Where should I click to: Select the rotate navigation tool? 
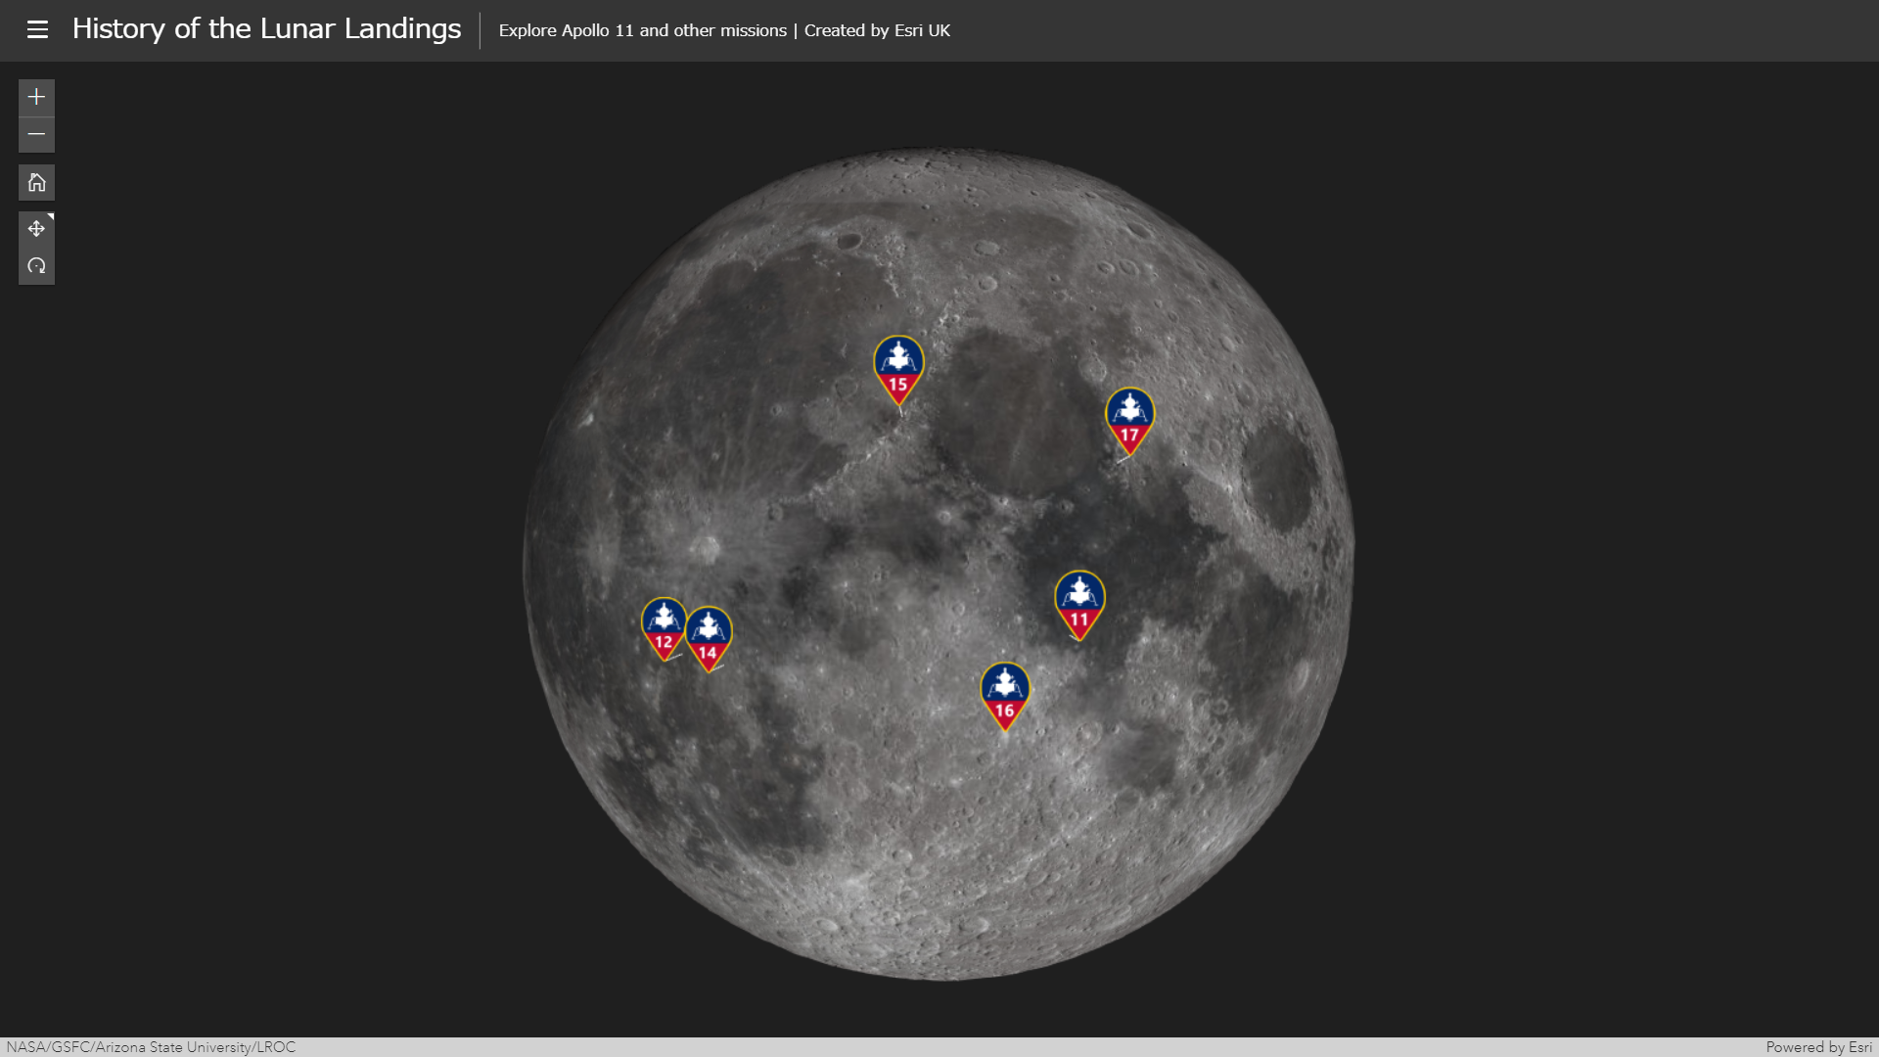(36, 266)
